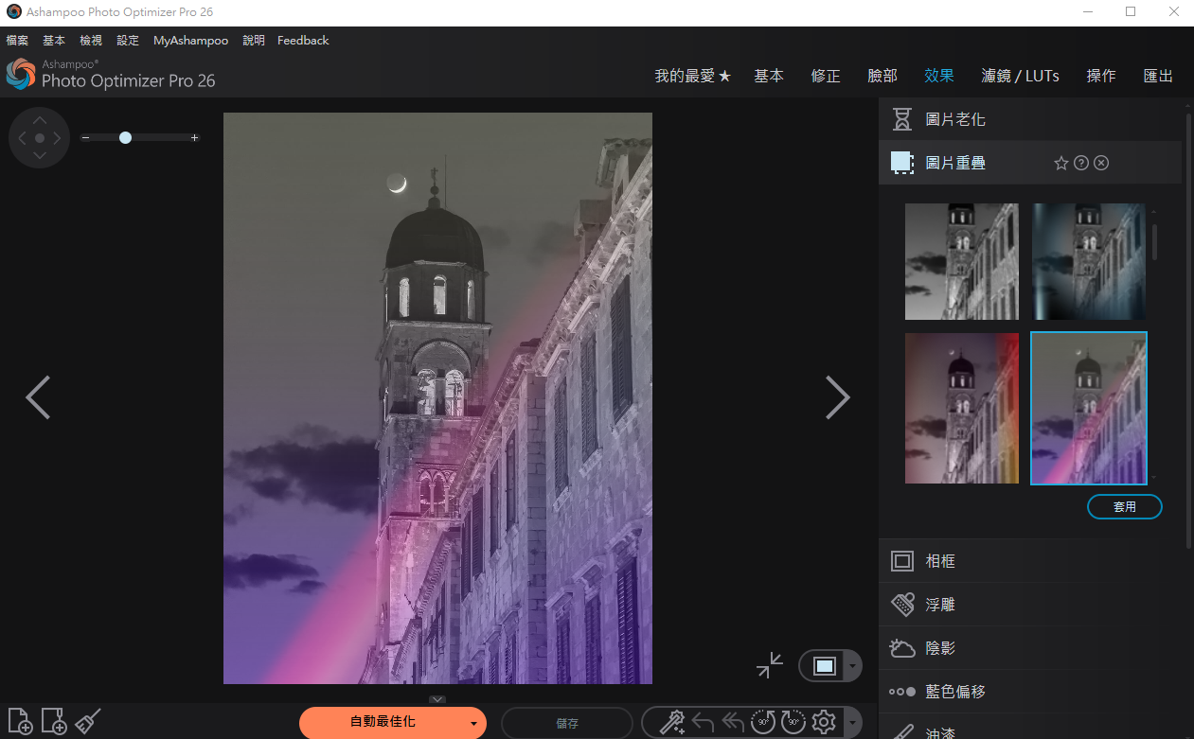Viewport: 1194px width, 739px height.
Task: Close the 圖片重疊 effect panel
Action: (1101, 164)
